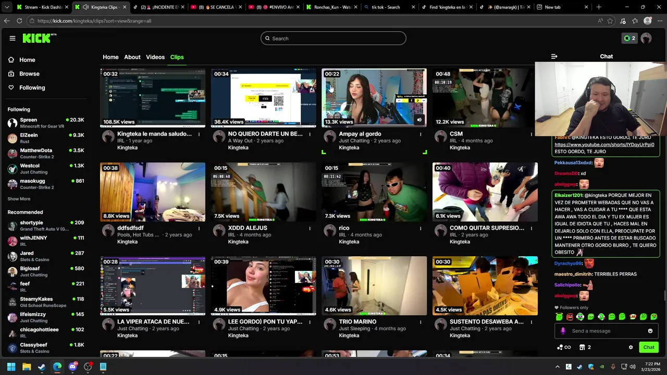Play the LA VIPER ATACA DE NUE clip thumbnail
Screen dimensions: 667x375
[153, 285]
